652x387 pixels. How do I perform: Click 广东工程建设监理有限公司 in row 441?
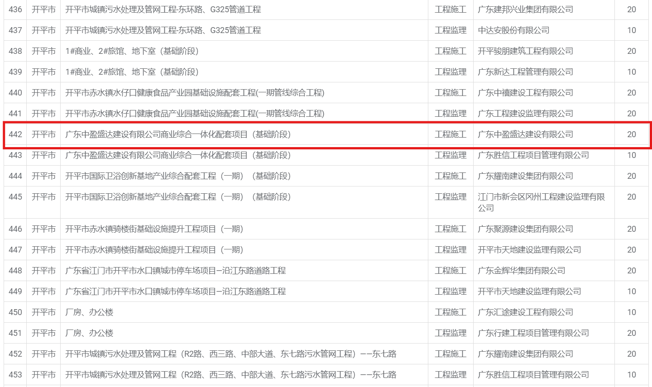click(x=525, y=114)
